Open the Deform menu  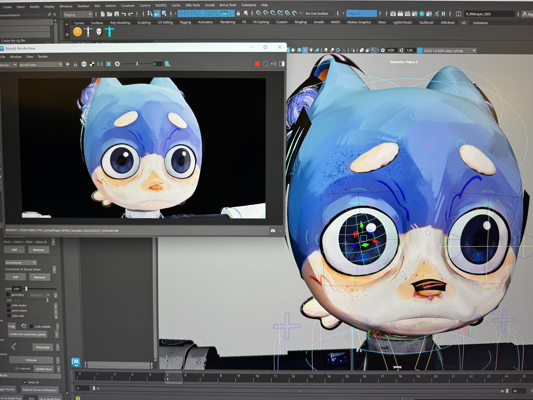tap(111, 6)
